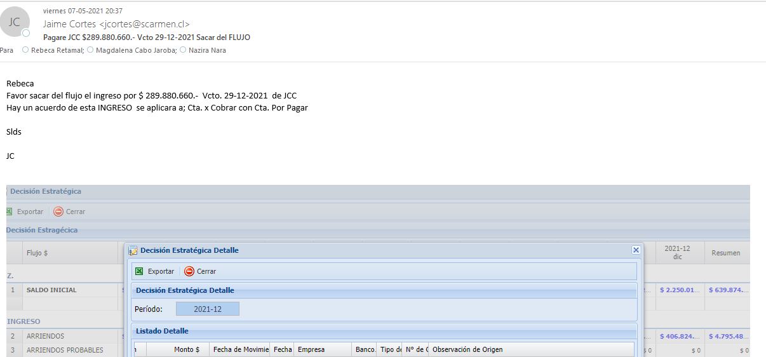Open the Período 2021-12 field
The height and width of the screenshot is (357, 766).
coord(207,309)
